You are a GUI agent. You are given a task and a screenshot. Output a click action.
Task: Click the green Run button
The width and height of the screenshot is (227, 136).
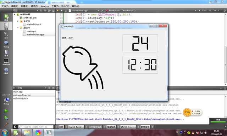[x=6, y=111]
